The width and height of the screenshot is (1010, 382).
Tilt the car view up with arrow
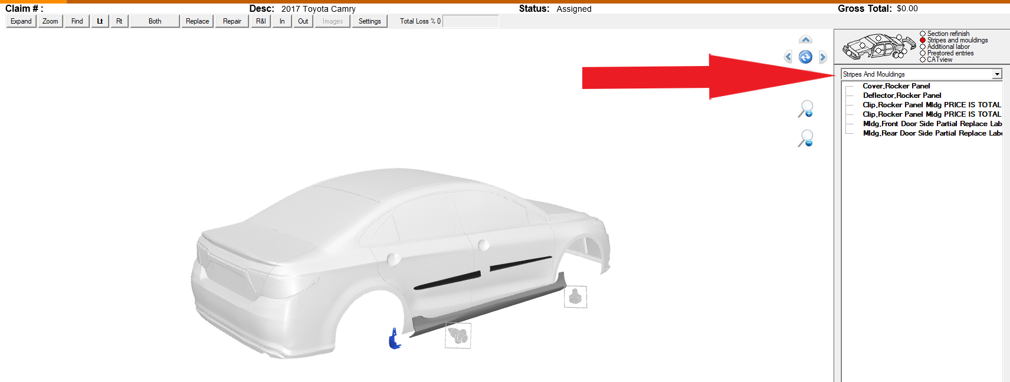(805, 40)
